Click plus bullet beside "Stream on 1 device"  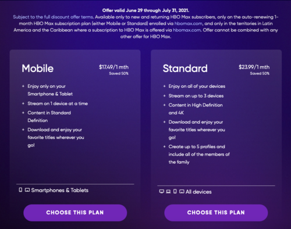23,103
